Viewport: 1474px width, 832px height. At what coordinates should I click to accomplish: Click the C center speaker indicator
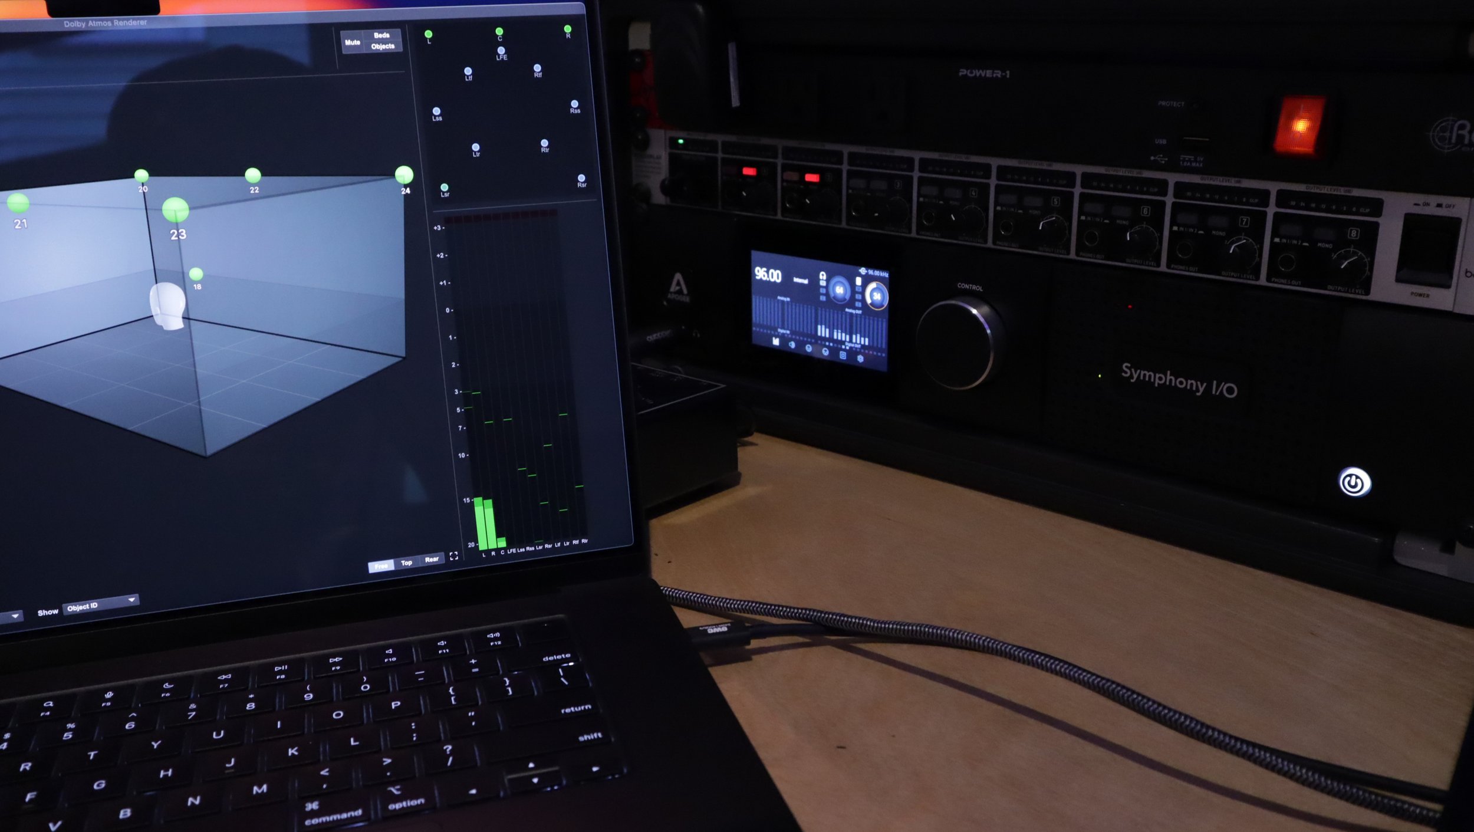pyautogui.click(x=499, y=31)
